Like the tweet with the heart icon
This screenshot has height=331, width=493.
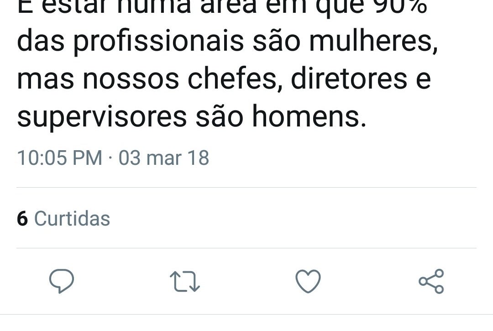pyautogui.click(x=308, y=281)
